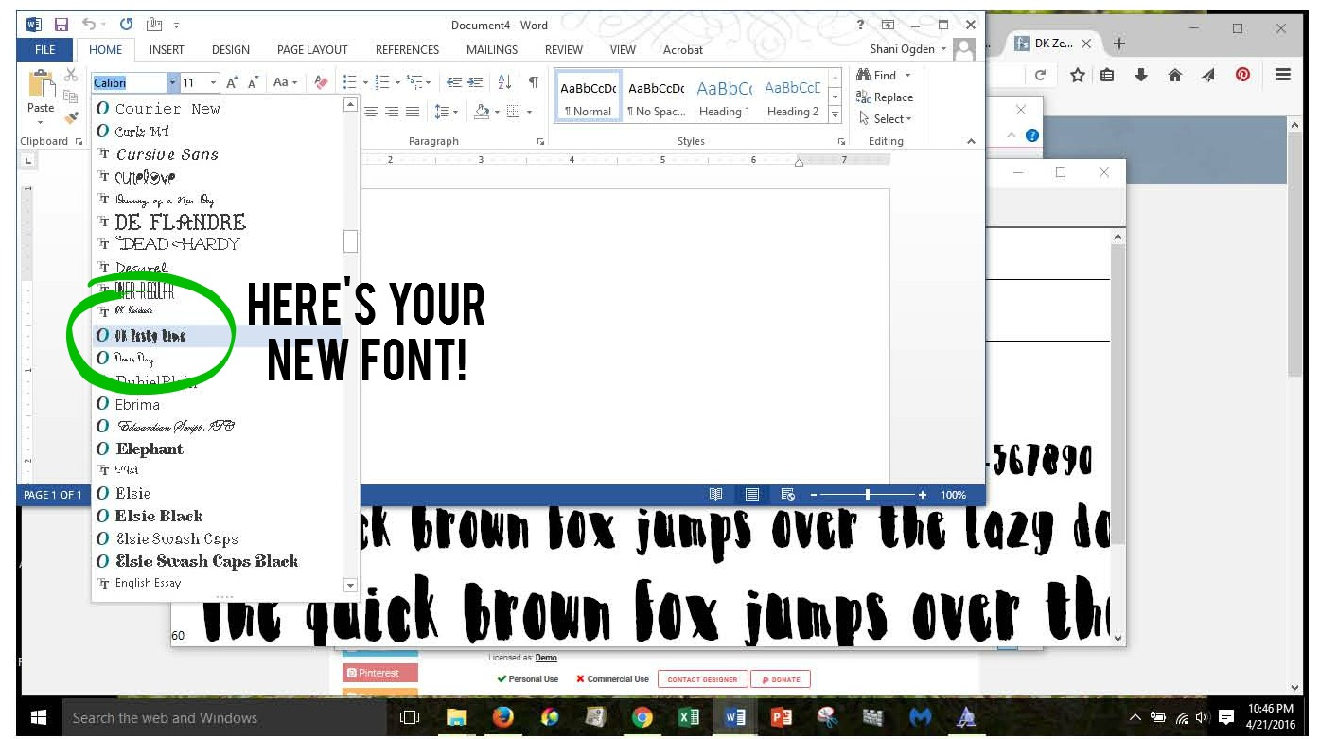Image resolution: width=1320 pixels, height=739 pixels.
Task: Open the Change Case dropdown
Action: [285, 83]
